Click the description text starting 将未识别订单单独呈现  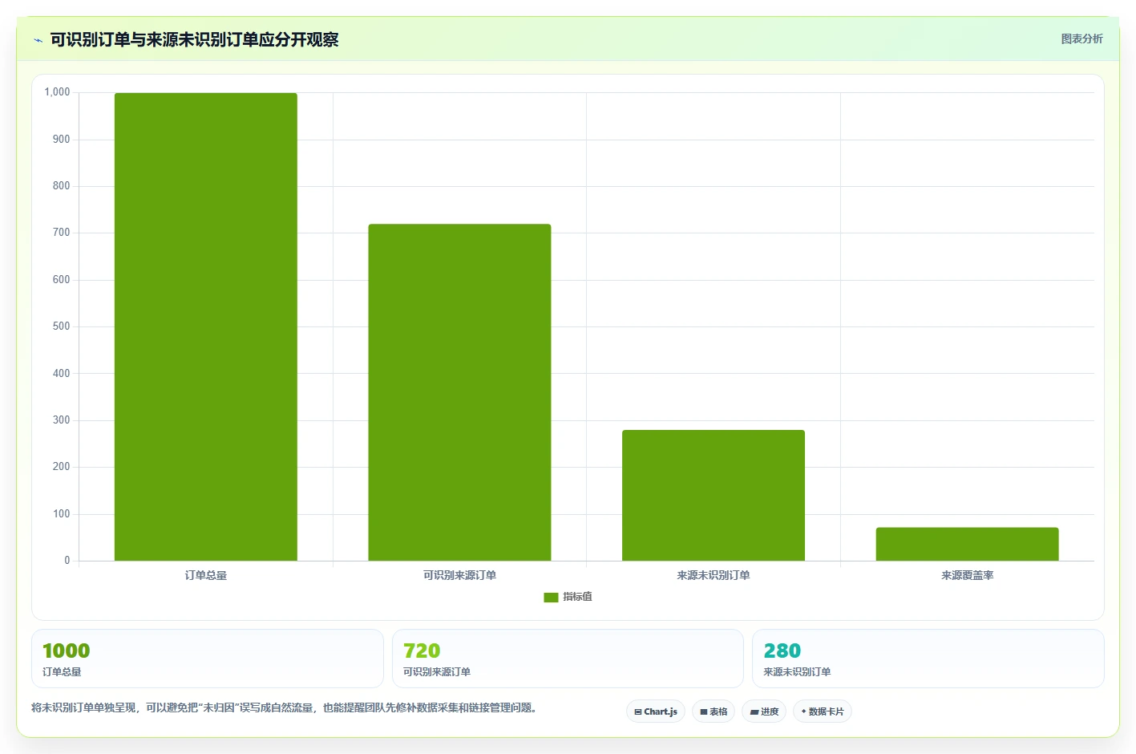tap(284, 707)
